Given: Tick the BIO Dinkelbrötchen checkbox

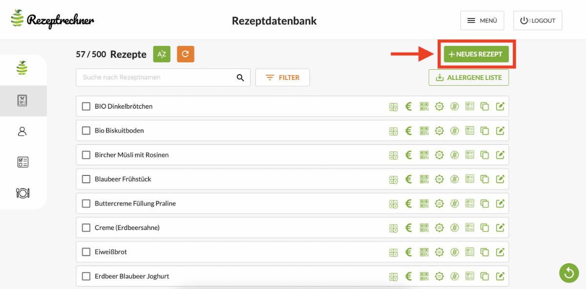Looking at the screenshot, I should pyautogui.click(x=86, y=106).
